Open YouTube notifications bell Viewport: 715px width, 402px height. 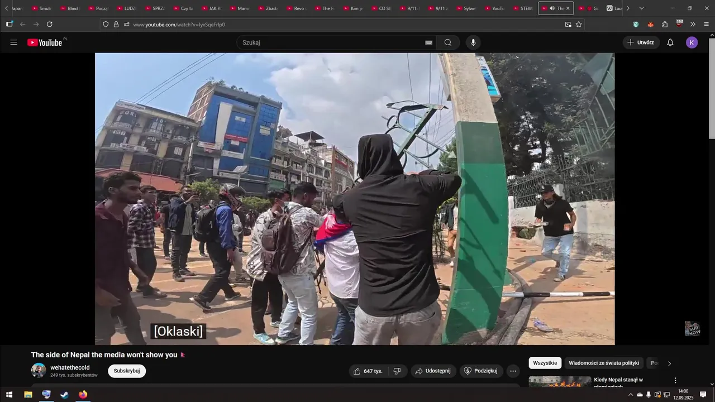click(670, 42)
